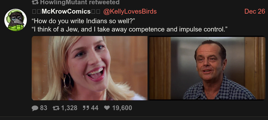The width and height of the screenshot is (268, 120).
Task: Open the crow avatar profile picture
Action: click(16, 20)
